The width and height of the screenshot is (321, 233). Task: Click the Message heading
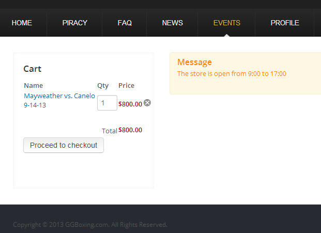(x=194, y=62)
